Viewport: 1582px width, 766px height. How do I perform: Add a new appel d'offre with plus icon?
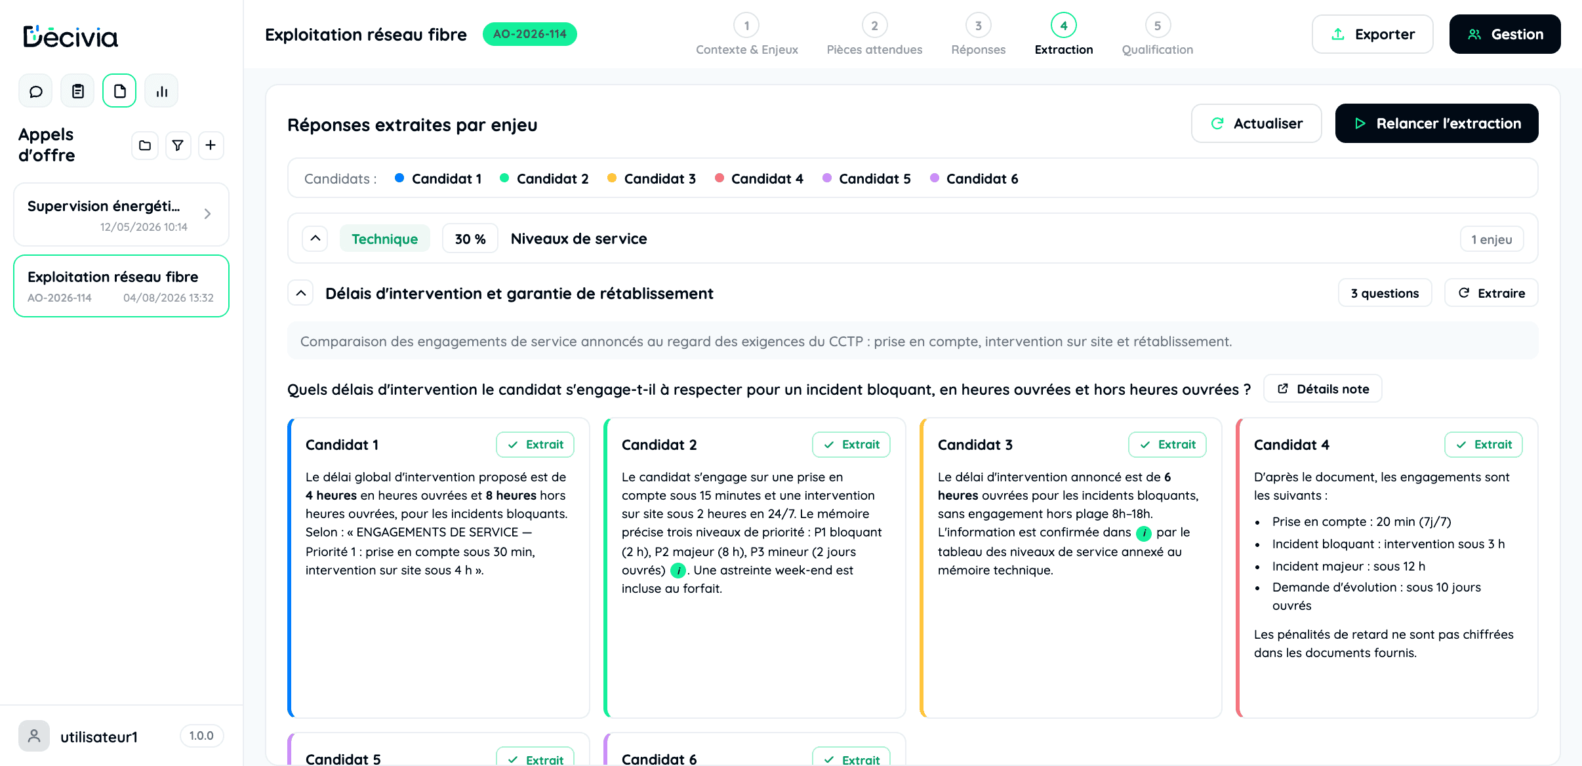pos(211,146)
